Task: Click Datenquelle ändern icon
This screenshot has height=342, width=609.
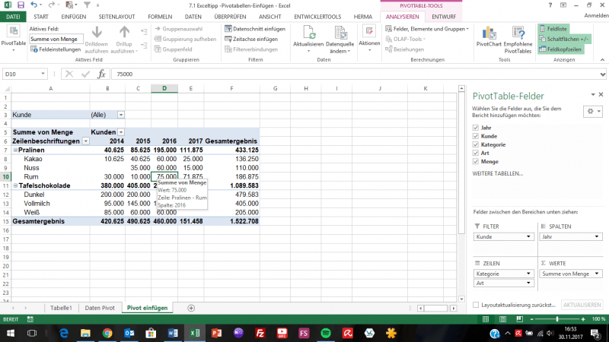Action: tap(340, 33)
